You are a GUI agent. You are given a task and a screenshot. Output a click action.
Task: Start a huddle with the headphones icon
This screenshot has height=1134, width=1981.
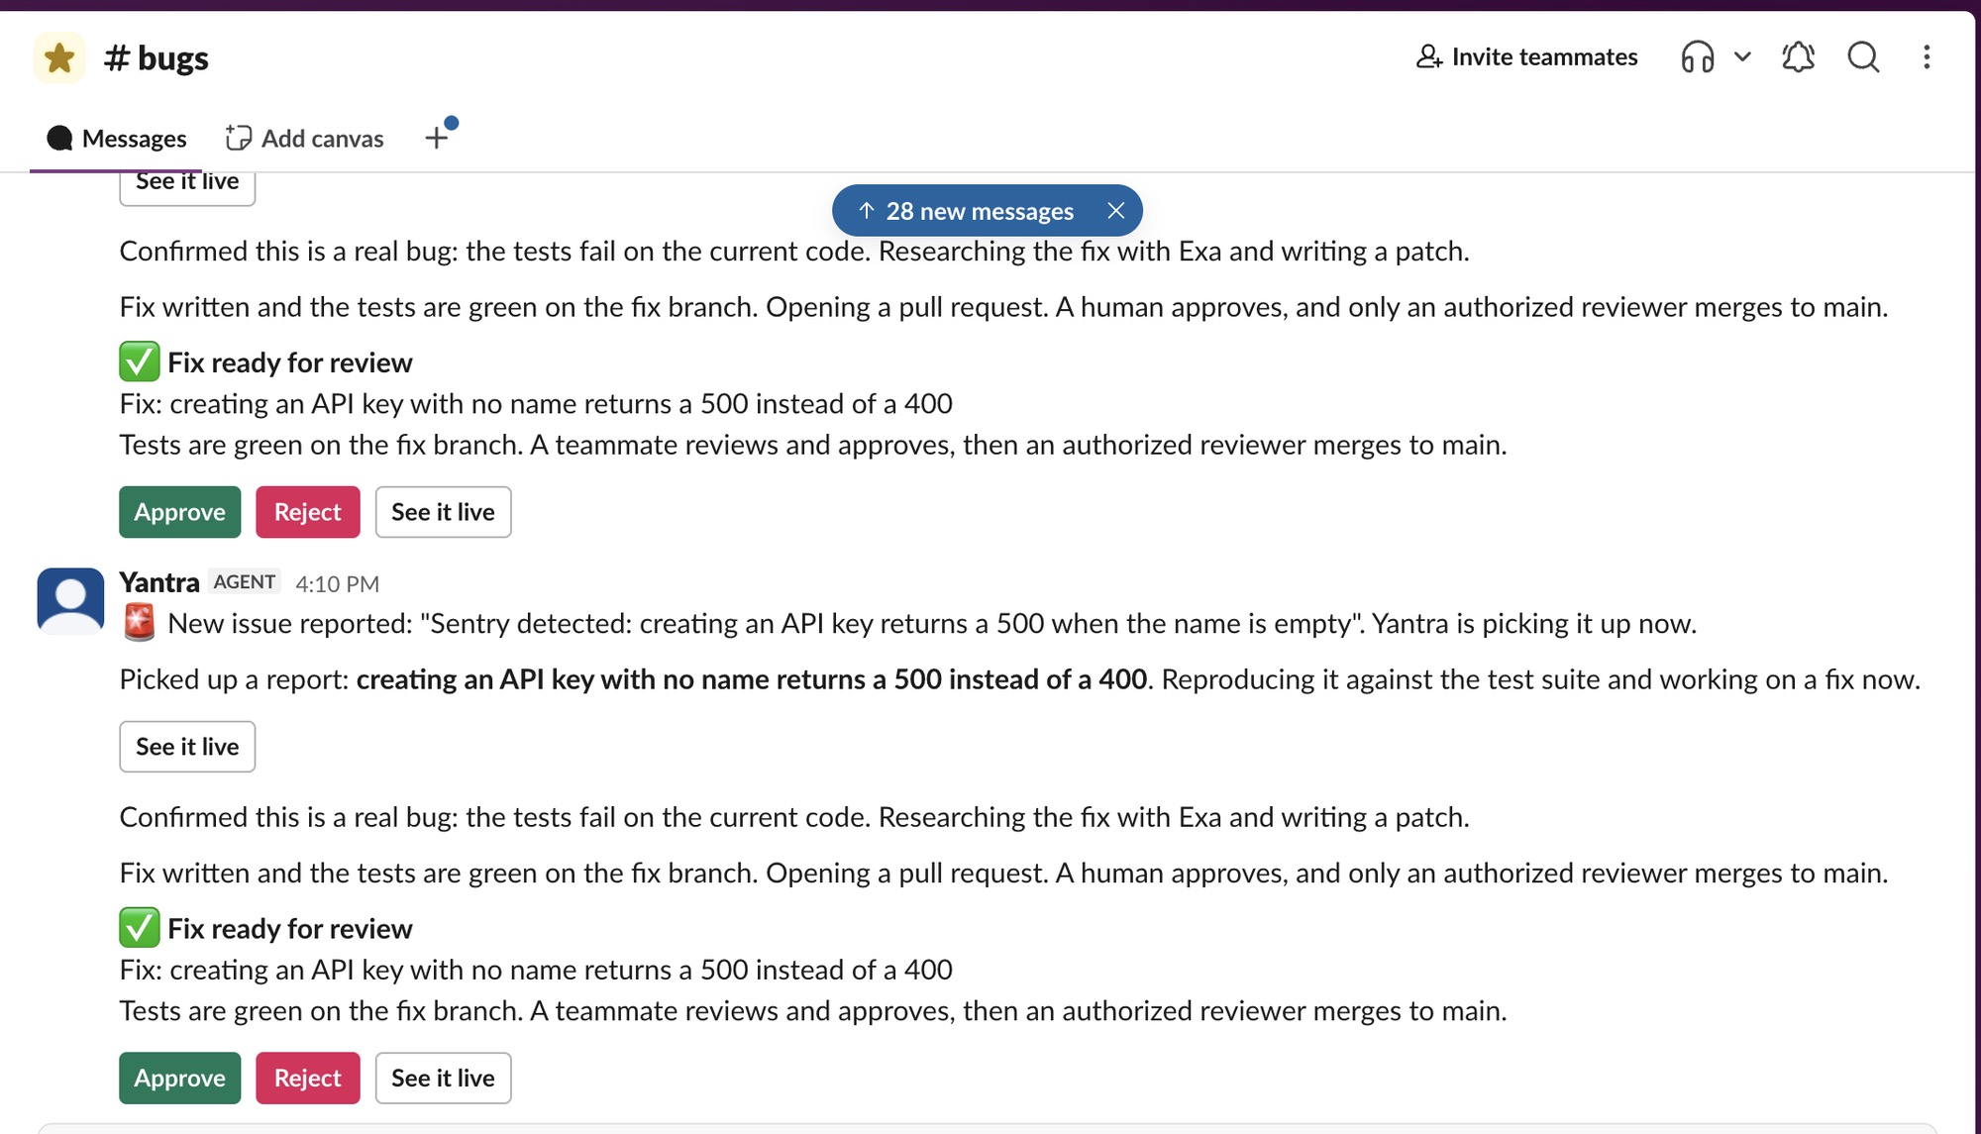[x=1697, y=56]
